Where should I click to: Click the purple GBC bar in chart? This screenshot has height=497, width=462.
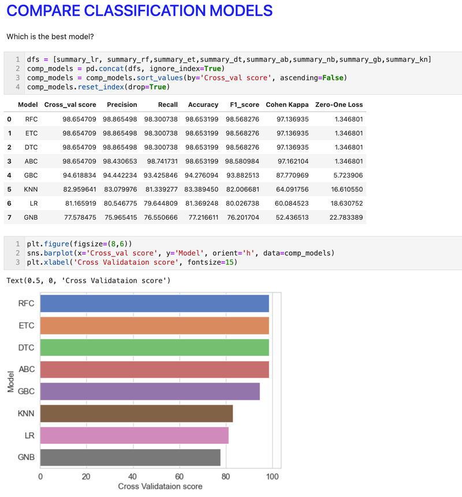[150, 391]
